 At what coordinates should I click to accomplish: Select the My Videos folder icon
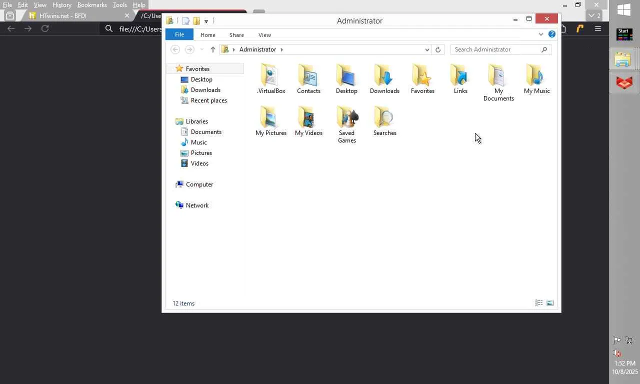pos(308,121)
